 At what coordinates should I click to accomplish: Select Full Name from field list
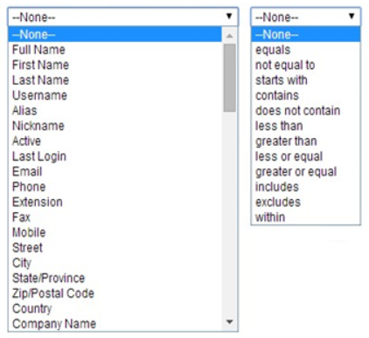click(x=115, y=50)
